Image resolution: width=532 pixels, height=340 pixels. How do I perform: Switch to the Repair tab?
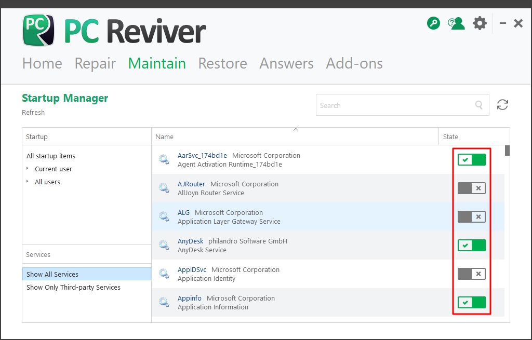[x=95, y=63]
